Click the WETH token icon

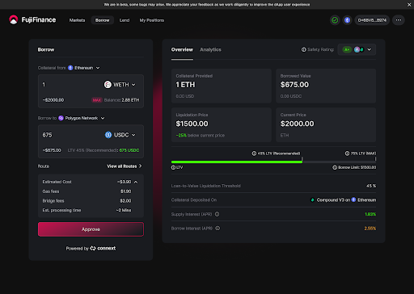click(108, 85)
